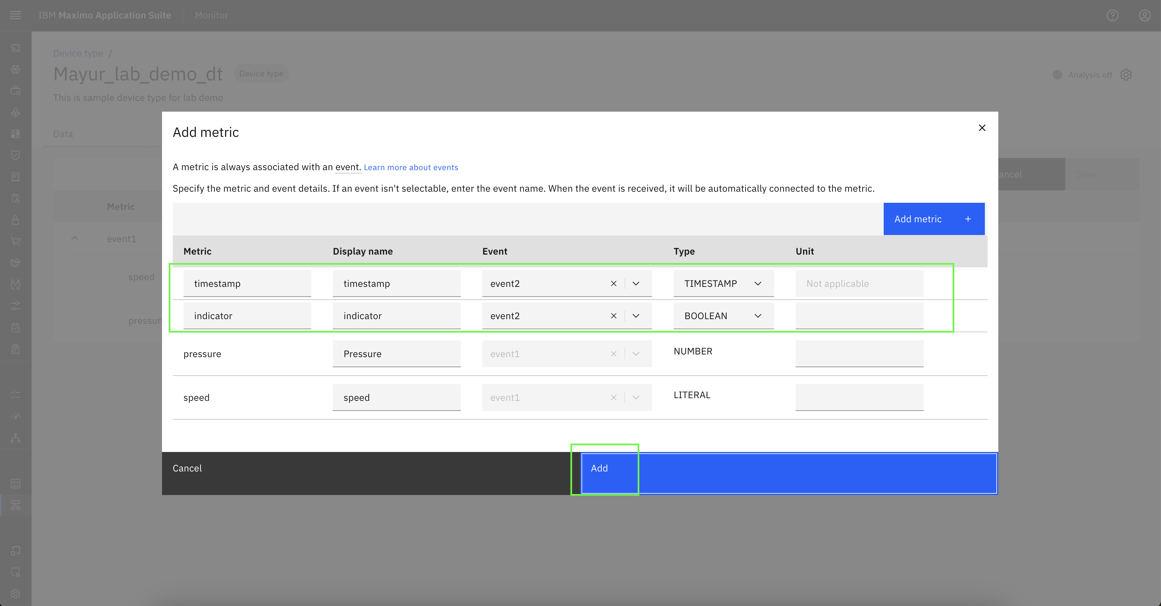Close the Add metric dialog
The image size is (1161, 606).
click(982, 128)
